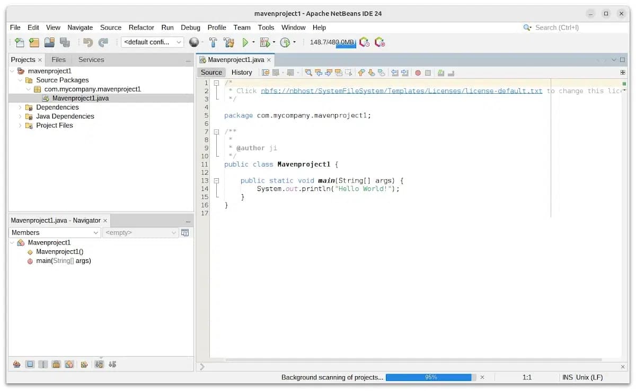Open the Debug Project dropdown arrow
Screen dimensions: 636x391
pyautogui.click(x=274, y=42)
